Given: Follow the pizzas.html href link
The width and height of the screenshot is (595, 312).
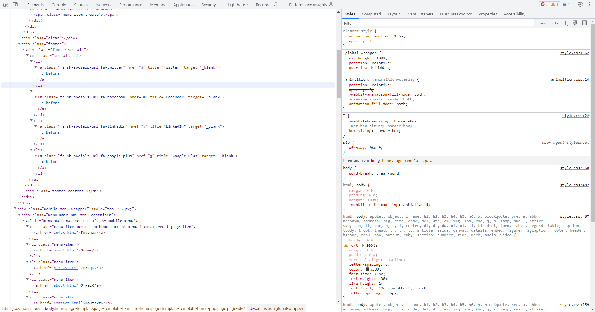Looking at the screenshot, I should click(66, 268).
